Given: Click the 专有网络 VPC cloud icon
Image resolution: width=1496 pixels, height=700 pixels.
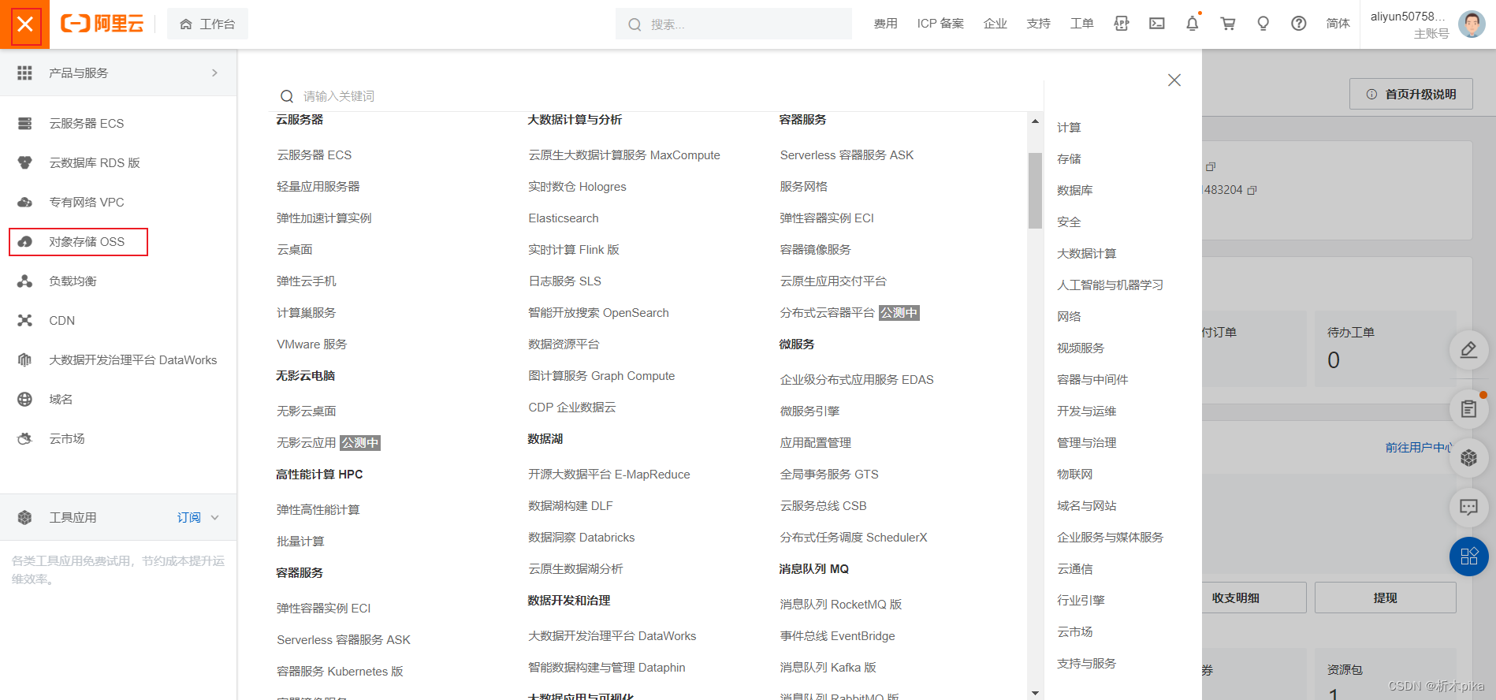Looking at the screenshot, I should click(x=24, y=202).
